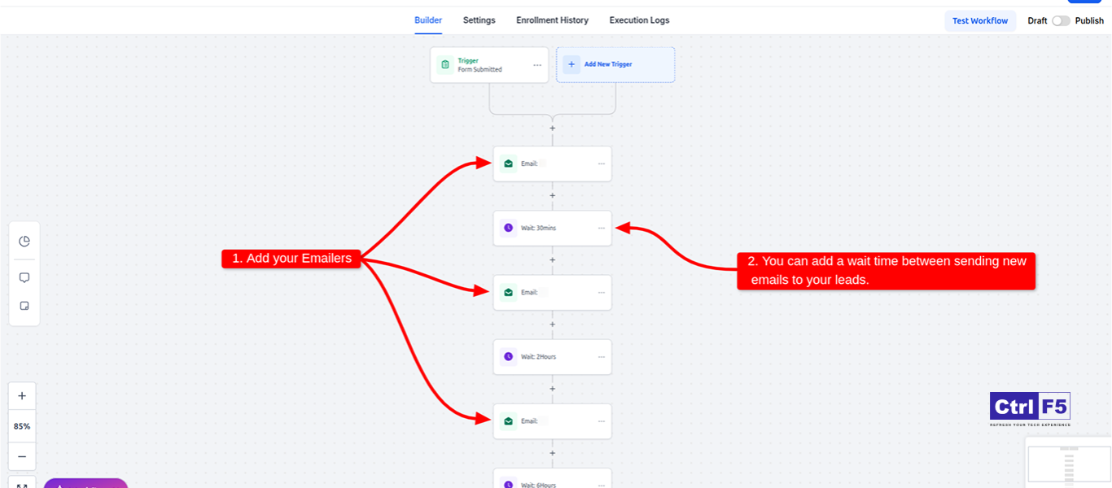This screenshot has width=1112, height=488.
Task: Open the workflow statistics pie chart panel
Action: [24, 241]
